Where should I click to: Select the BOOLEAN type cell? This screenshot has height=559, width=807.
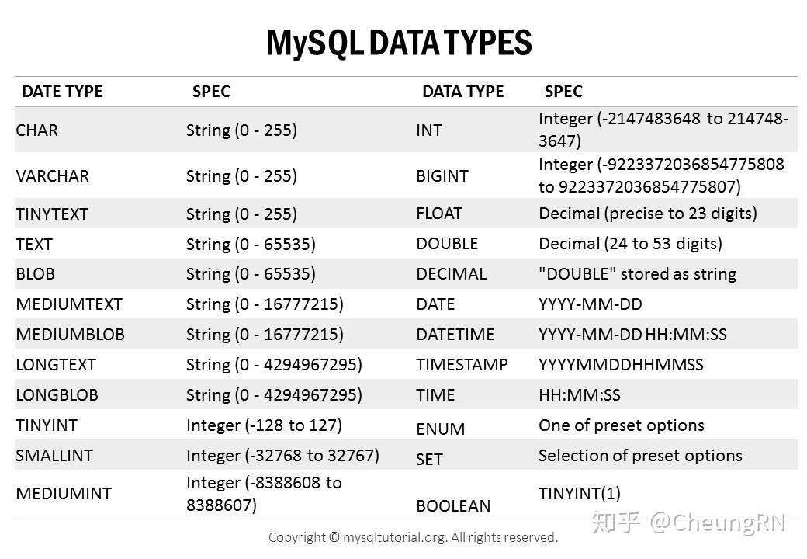click(453, 506)
